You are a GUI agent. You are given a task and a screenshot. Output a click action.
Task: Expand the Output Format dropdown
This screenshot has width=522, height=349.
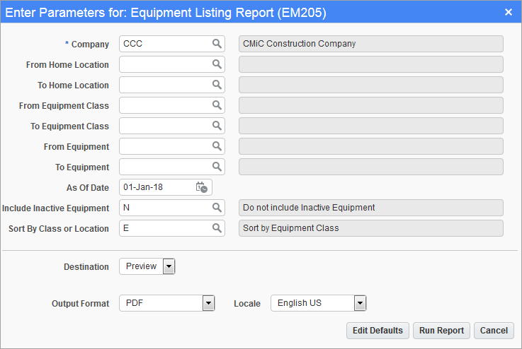[208, 303]
